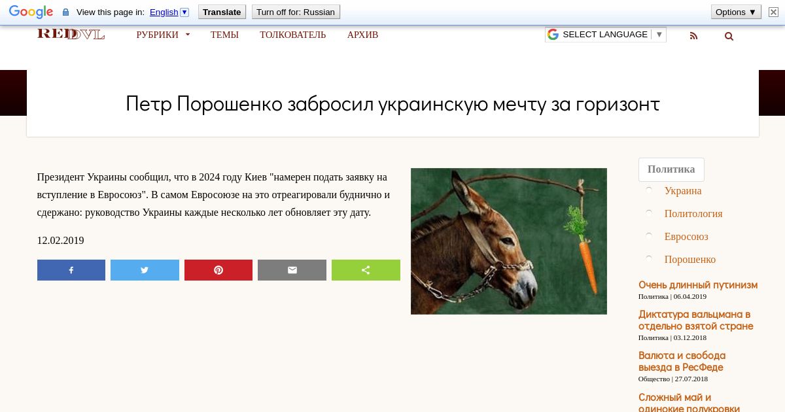Click the date text 06.04.2019

coord(690,296)
